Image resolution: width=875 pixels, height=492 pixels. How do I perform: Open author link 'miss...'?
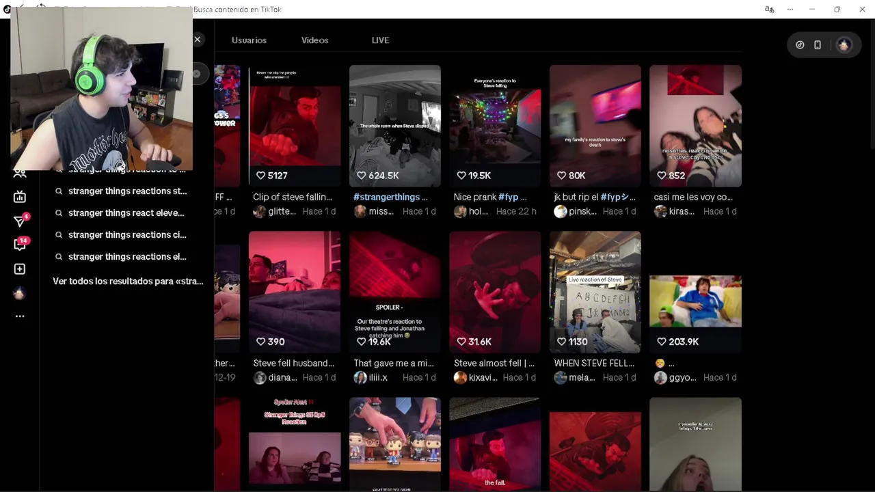(381, 212)
